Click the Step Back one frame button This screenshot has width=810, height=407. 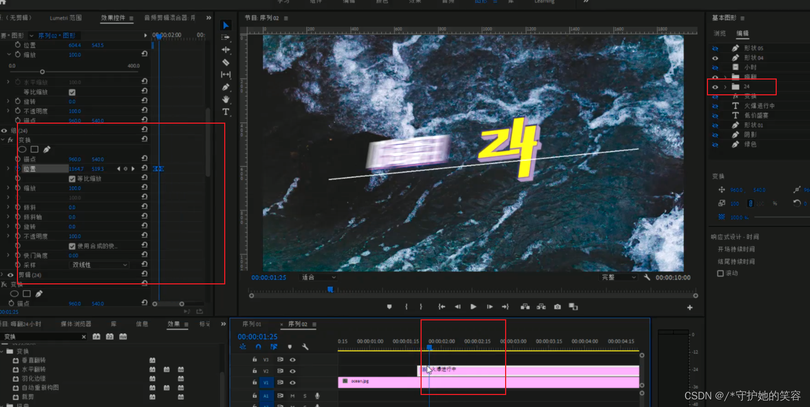[x=458, y=307]
